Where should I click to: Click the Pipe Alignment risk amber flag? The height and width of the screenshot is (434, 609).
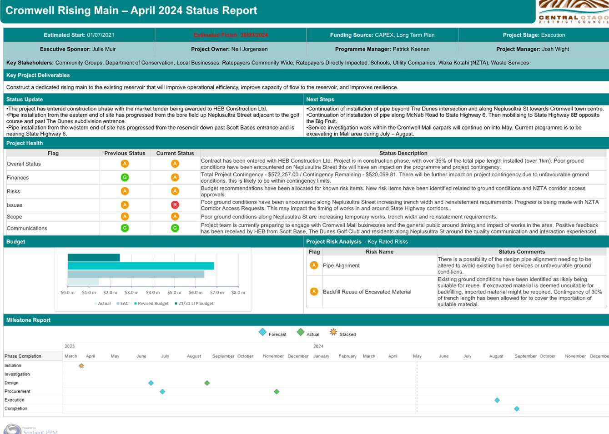tap(314, 265)
